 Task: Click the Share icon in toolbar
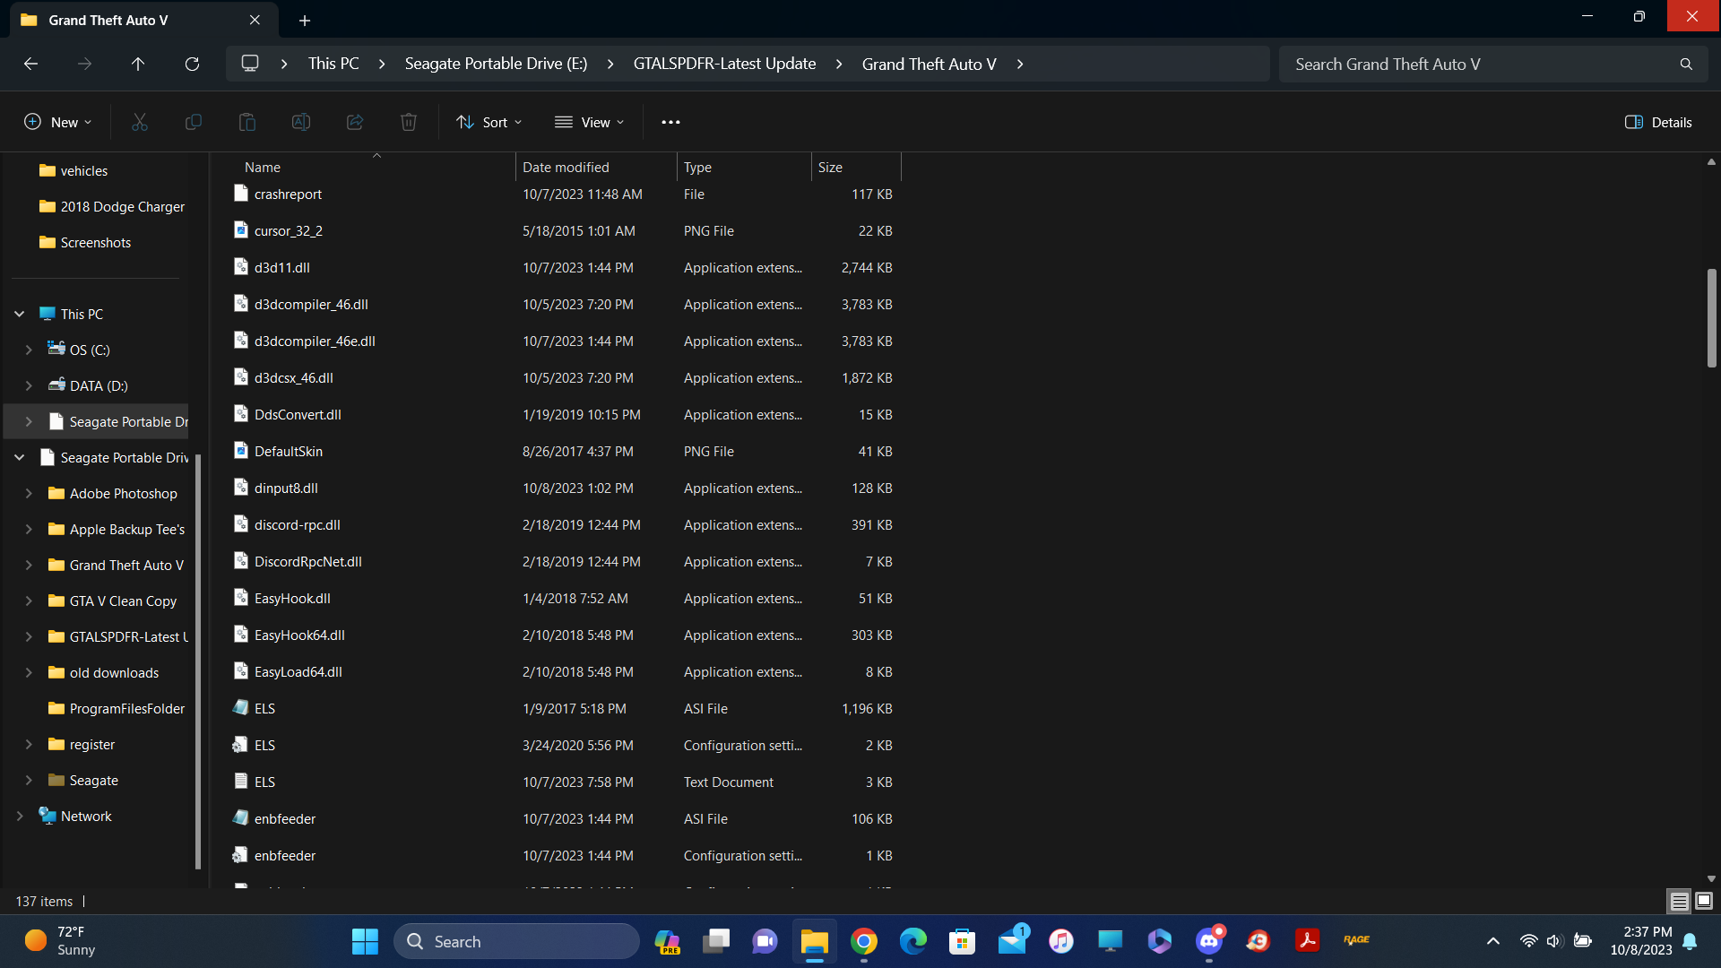tap(355, 122)
